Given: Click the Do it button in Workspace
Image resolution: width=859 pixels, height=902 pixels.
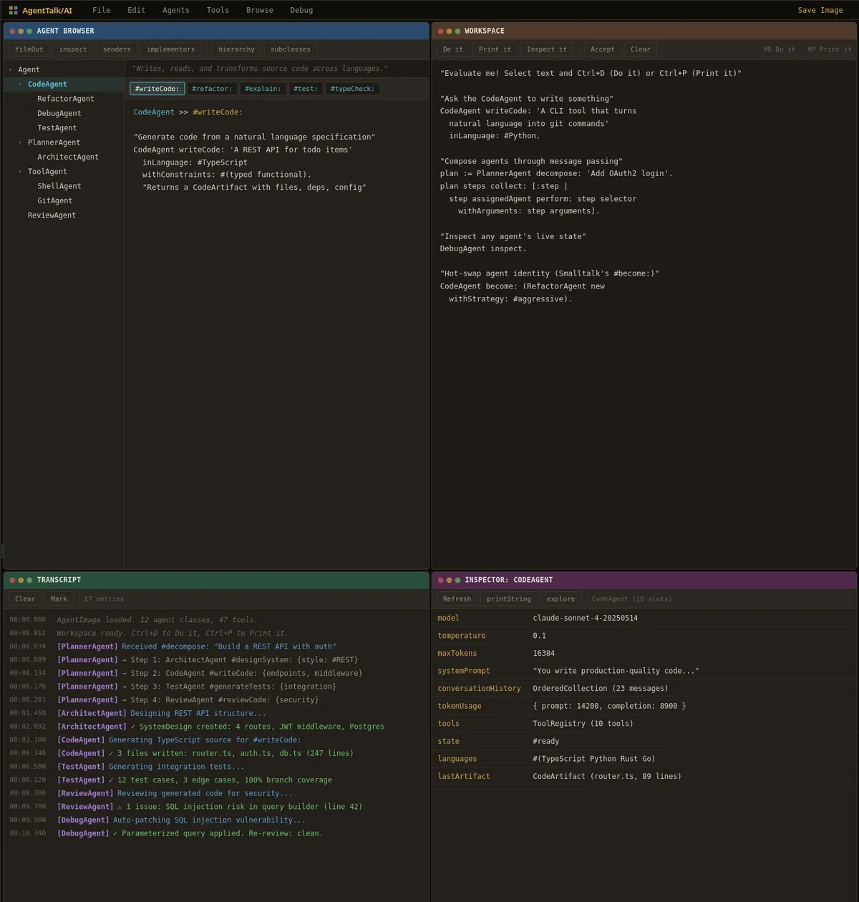Looking at the screenshot, I should pyautogui.click(x=452, y=49).
